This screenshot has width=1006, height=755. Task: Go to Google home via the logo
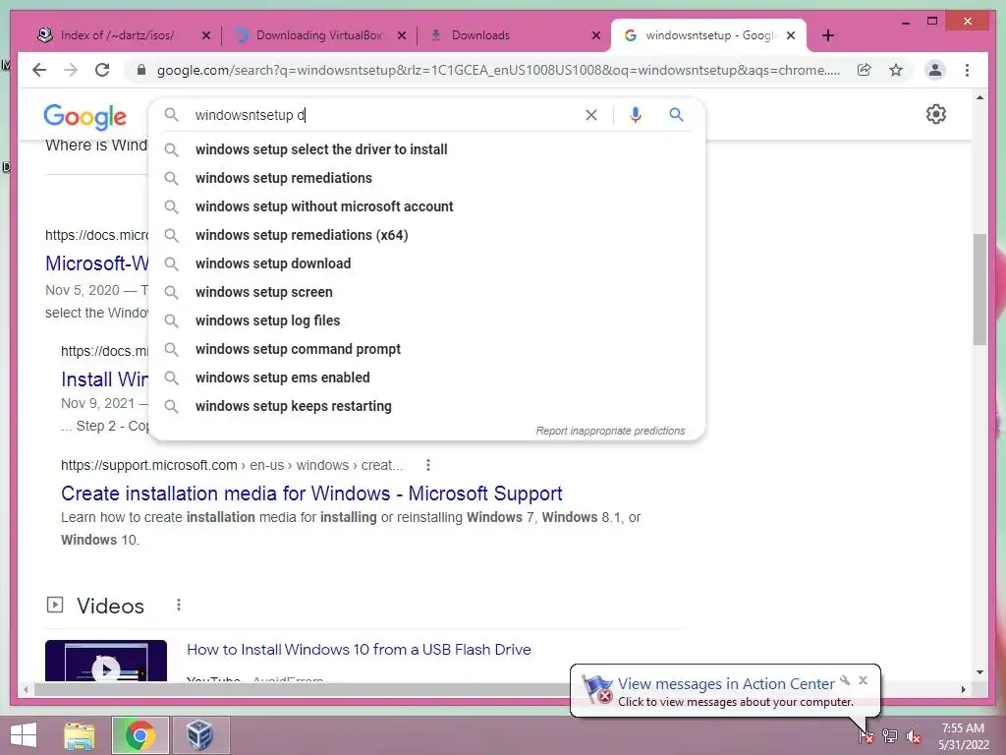(84, 116)
